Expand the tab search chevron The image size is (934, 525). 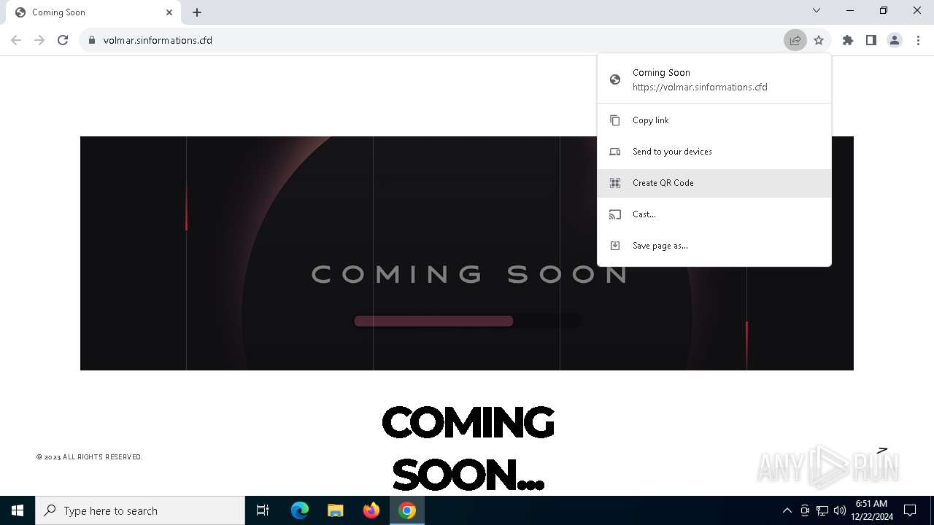pyautogui.click(x=817, y=10)
